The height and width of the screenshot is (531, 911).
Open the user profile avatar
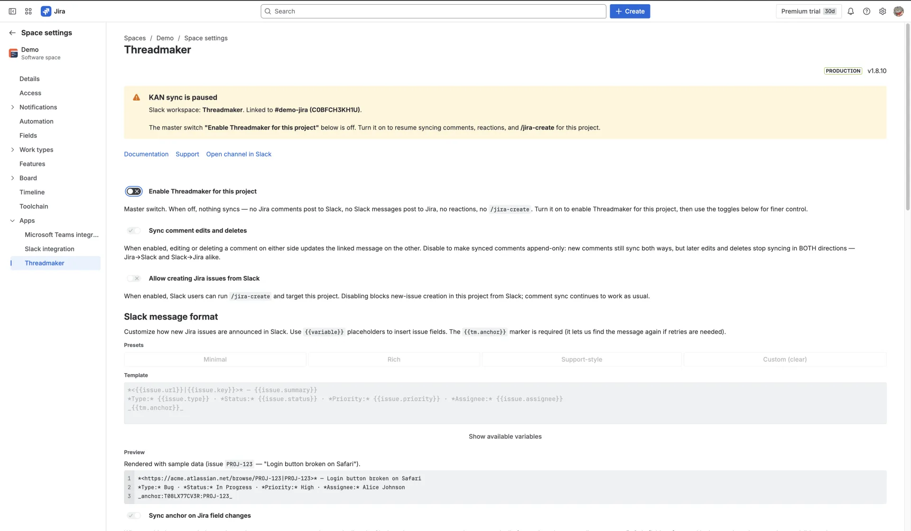click(898, 11)
